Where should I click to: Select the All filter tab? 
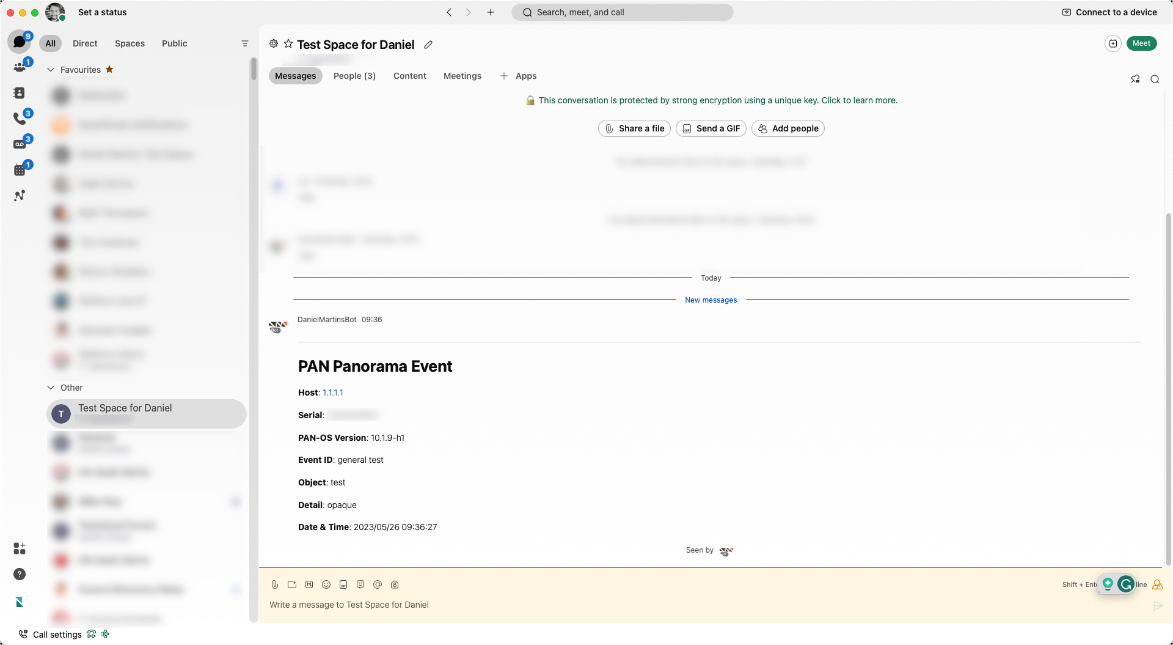pos(50,43)
